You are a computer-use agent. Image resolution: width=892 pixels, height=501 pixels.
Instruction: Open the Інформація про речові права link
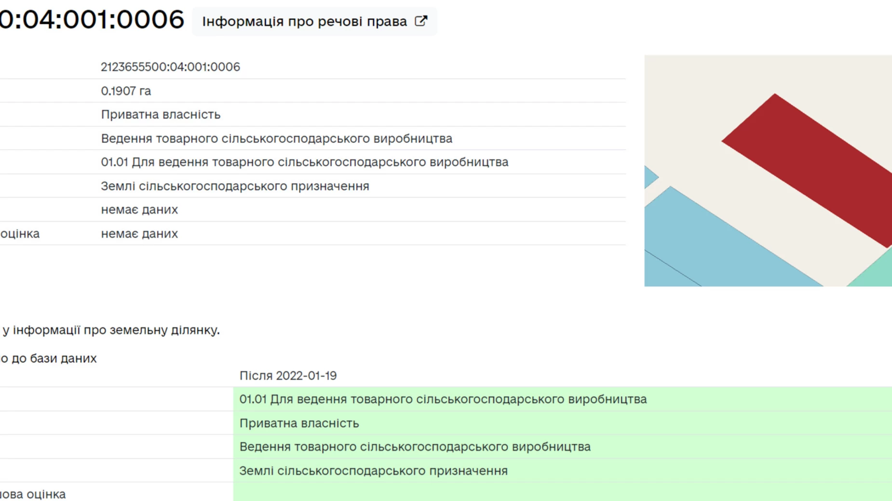tap(314, 21)
